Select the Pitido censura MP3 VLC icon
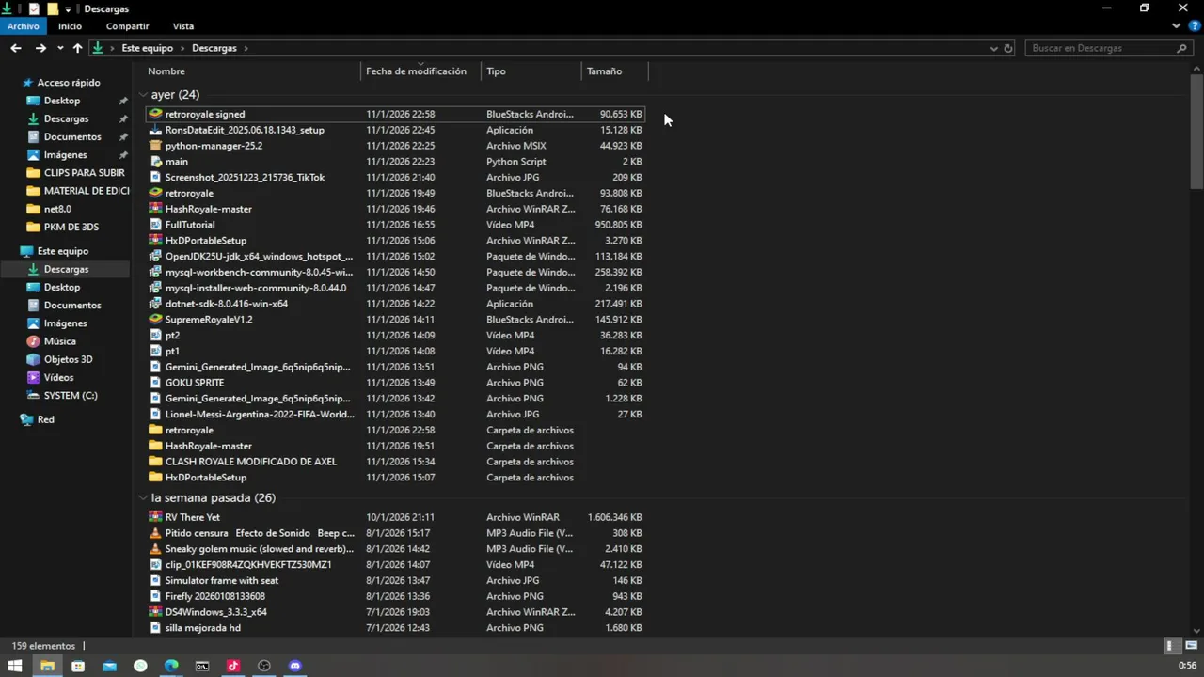Image resolution: width=1204 pixels, height=677 pixels. click(156, 533)
